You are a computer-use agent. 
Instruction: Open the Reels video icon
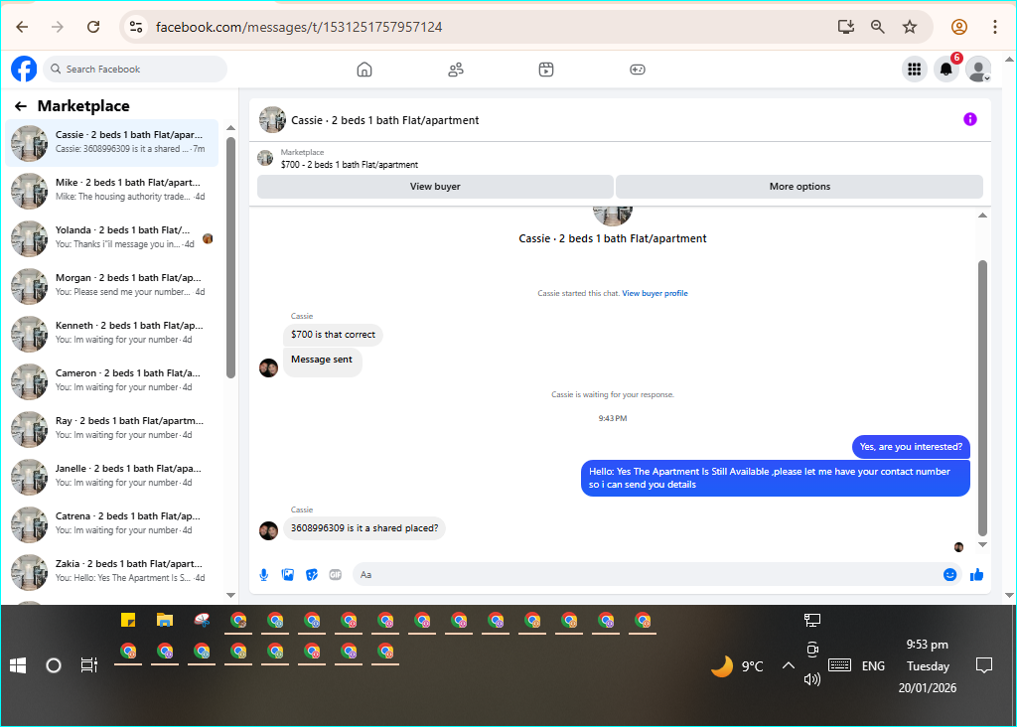click(546, 70)
